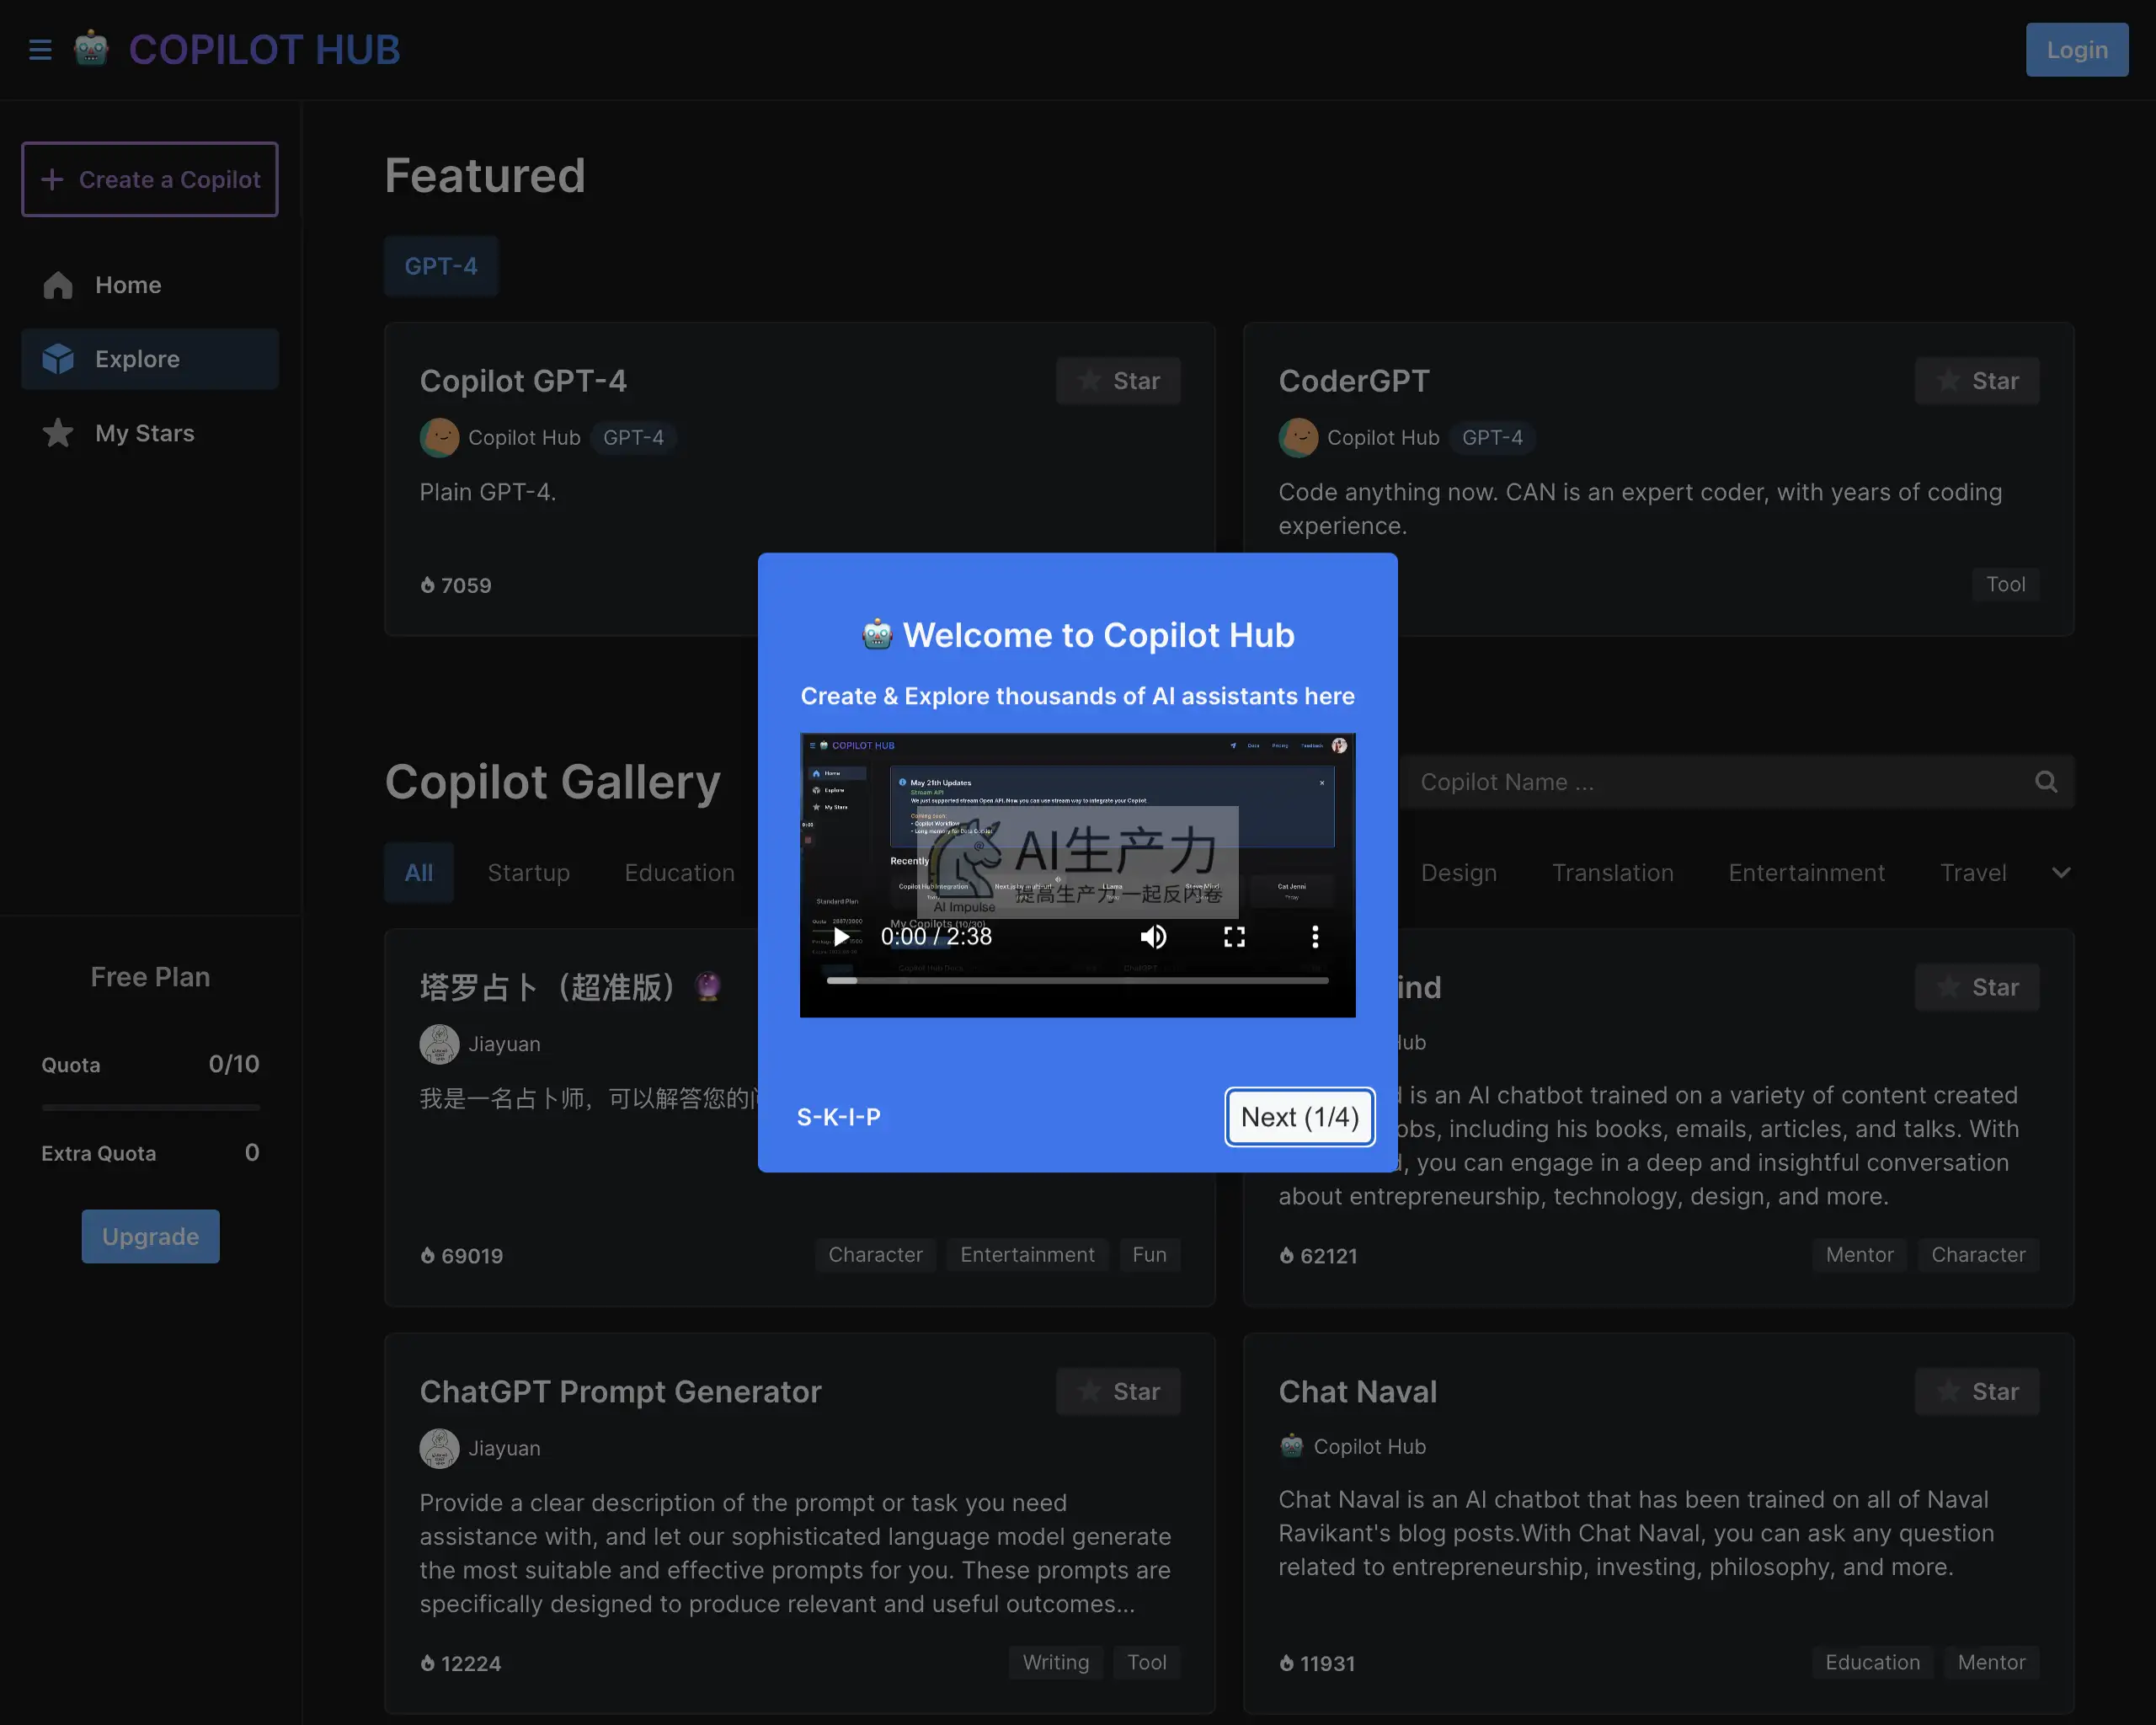Click the Upgrade button
The image size is (2156, 1725).
(x=150, y=1236)
